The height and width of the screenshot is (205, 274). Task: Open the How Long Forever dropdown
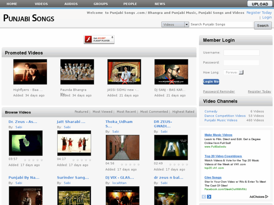(233, 72)
